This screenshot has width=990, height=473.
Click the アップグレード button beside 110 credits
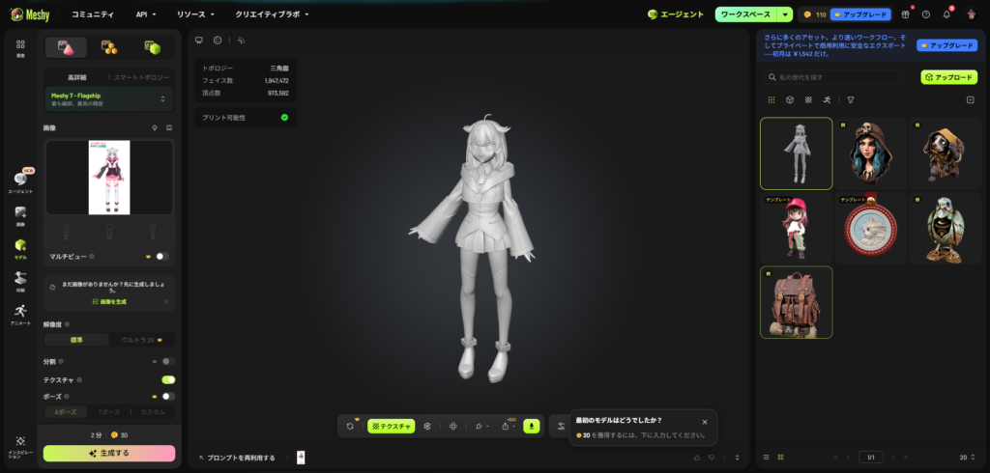860,14
